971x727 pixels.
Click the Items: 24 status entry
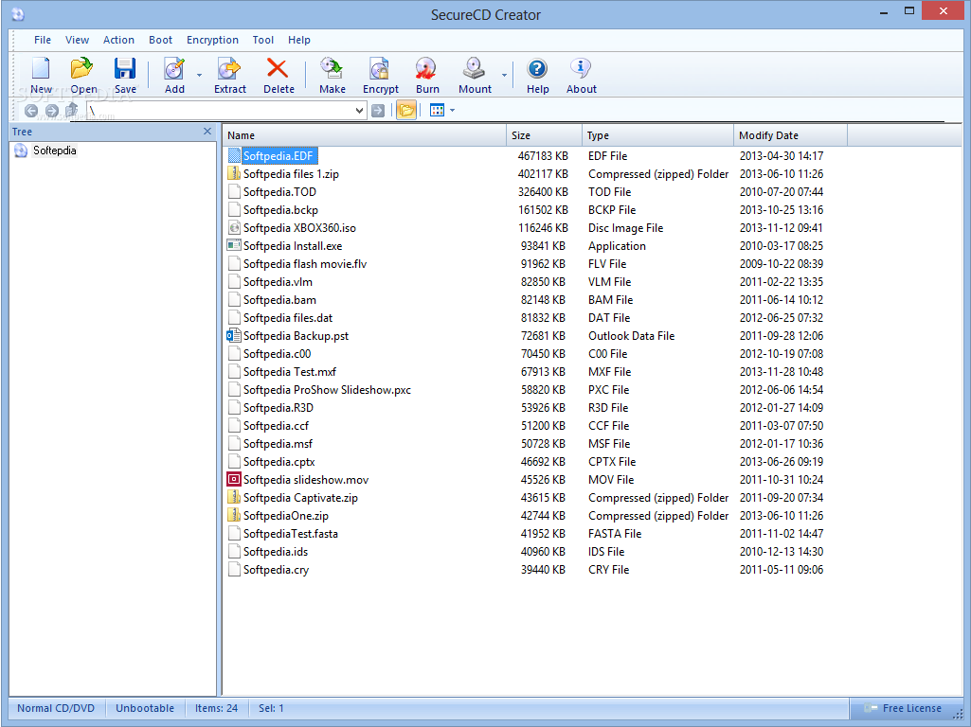[216, 708]
